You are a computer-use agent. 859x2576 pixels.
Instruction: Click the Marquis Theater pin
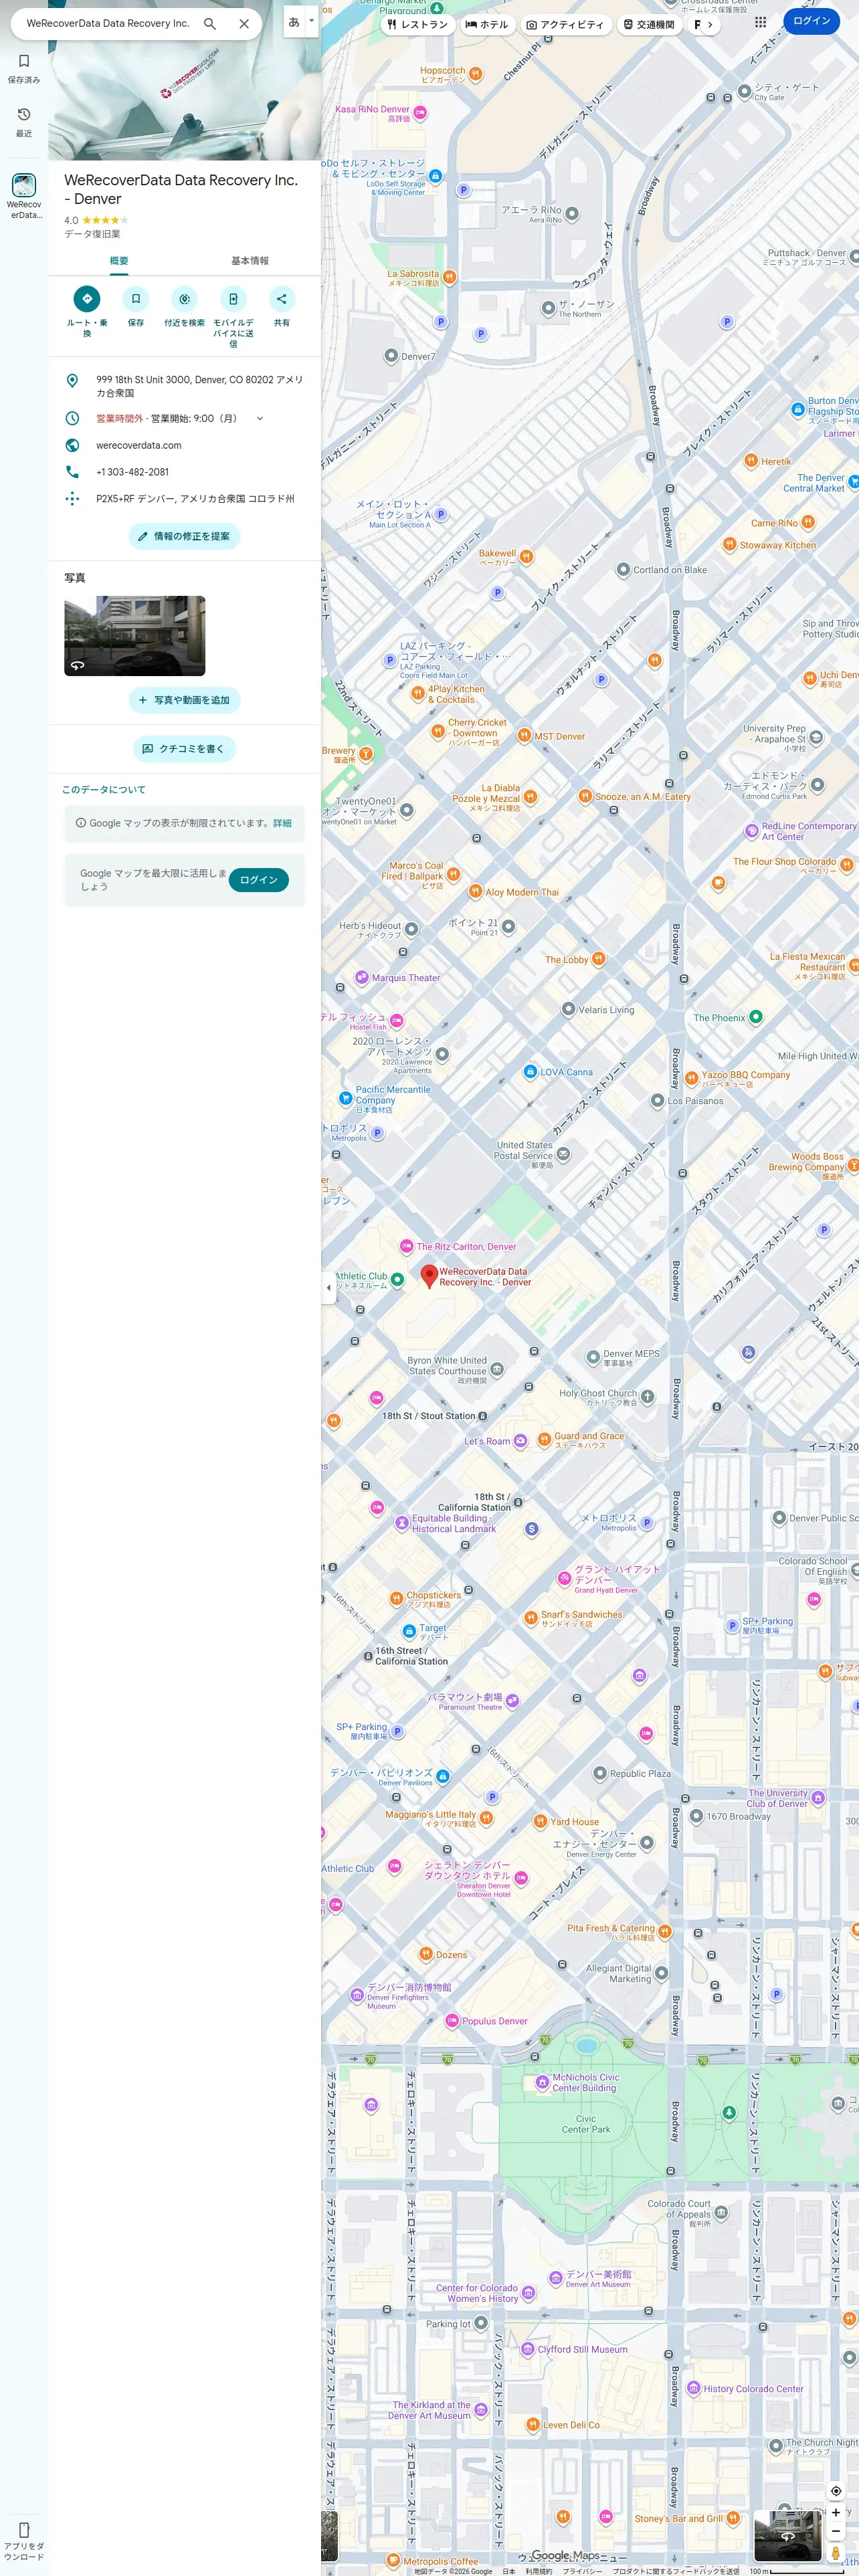coord(362,978)
